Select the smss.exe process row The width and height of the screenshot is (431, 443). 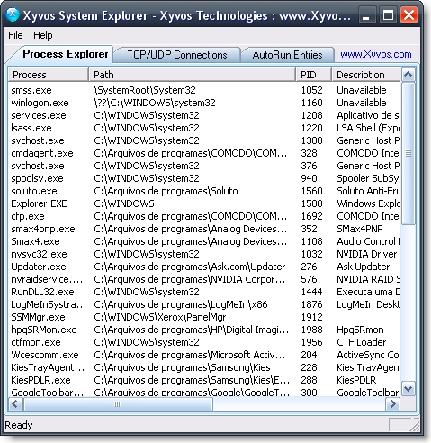[x=204, y=90]
